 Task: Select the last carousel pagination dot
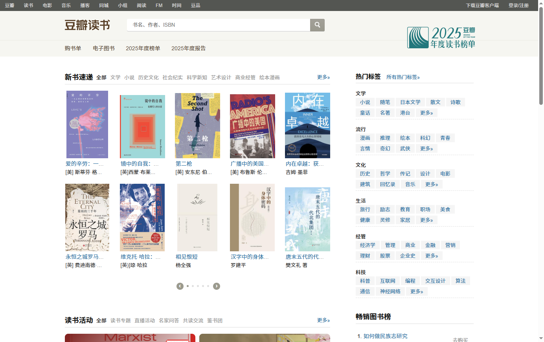[x=208, y=286]
